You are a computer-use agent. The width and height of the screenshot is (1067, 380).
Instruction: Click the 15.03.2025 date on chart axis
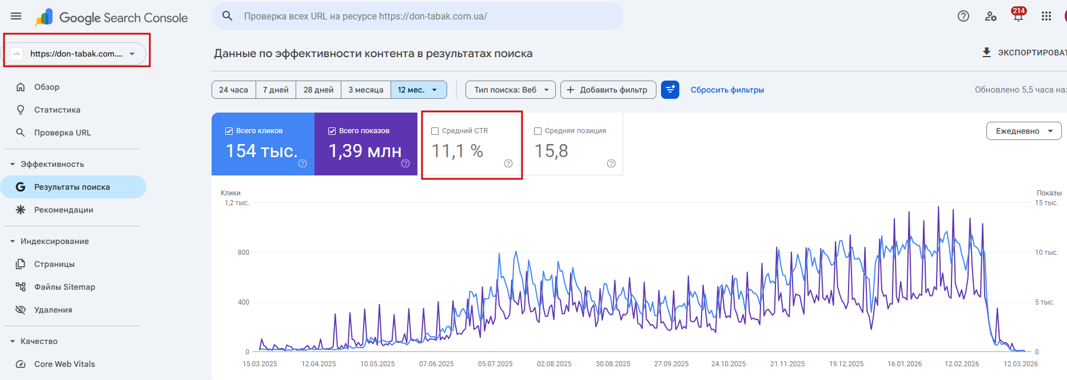tap(260, 364)
